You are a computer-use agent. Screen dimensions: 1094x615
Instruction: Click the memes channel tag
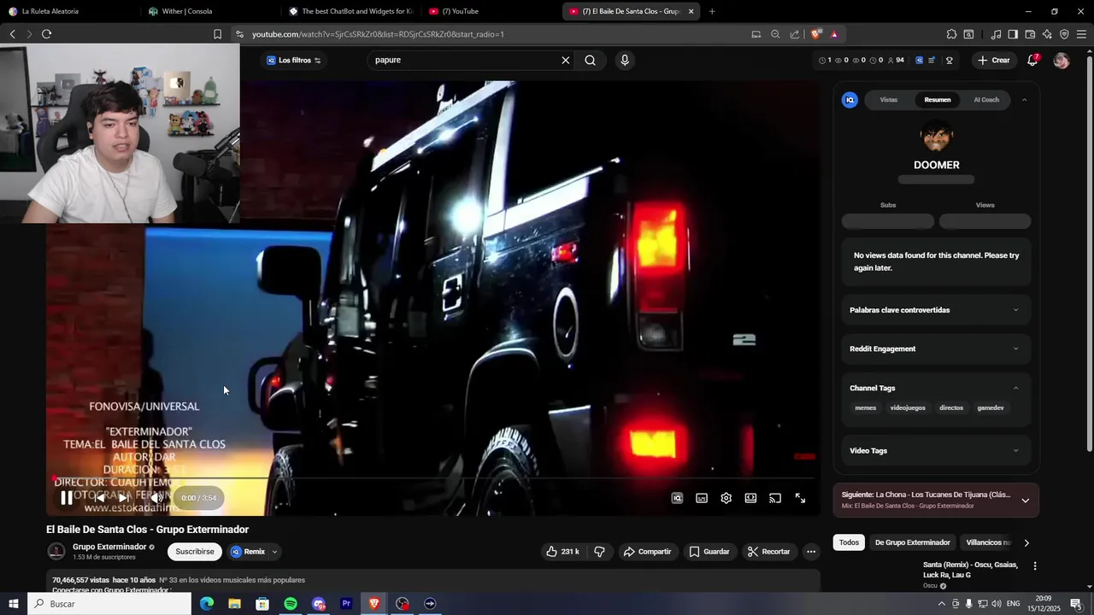pos(866,407)
